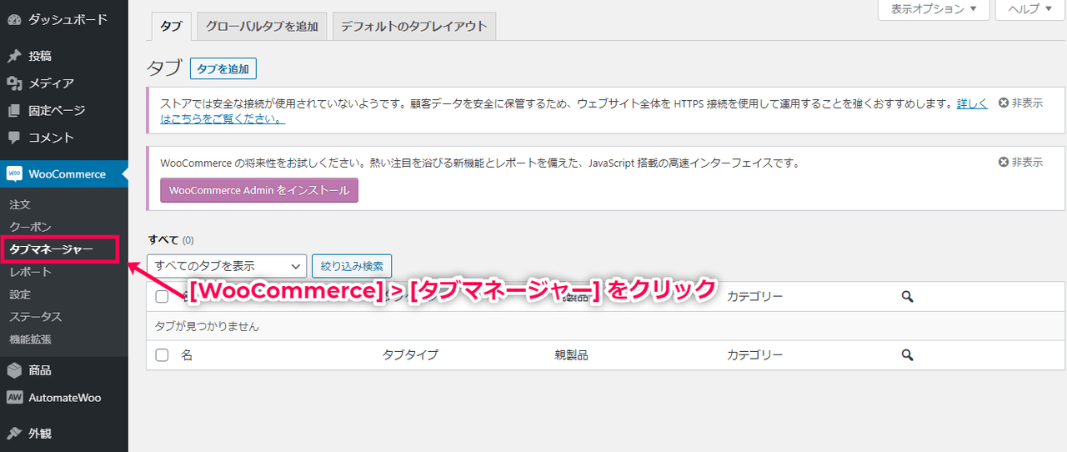Click the 絞り込み検索 button
Screen dimensions: 1067x452
[x=352, y=266]
